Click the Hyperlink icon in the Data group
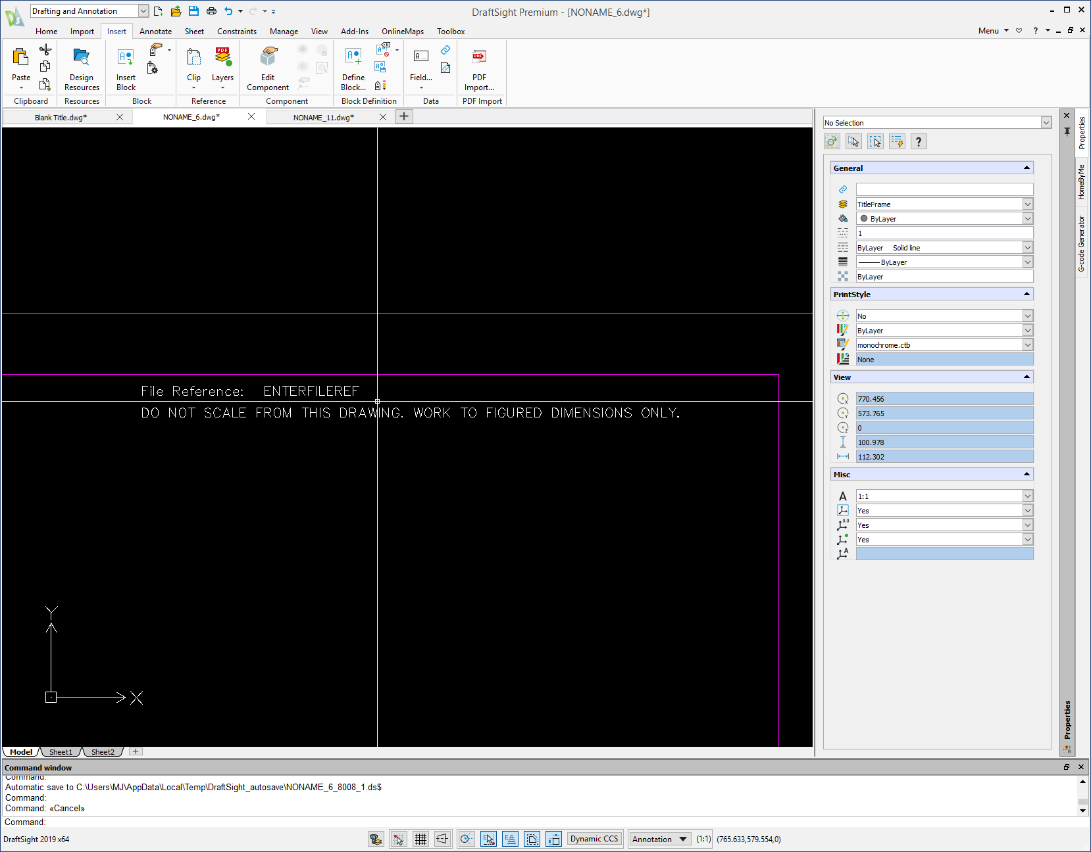The width and height of the screenshot is (1091, 852). [446, 49]
